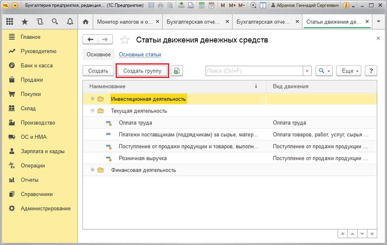Expand the Инвестиционная деятельность group
Image resolution: width=387 pixels, height=245 pixels.
(x=93, y=99)
